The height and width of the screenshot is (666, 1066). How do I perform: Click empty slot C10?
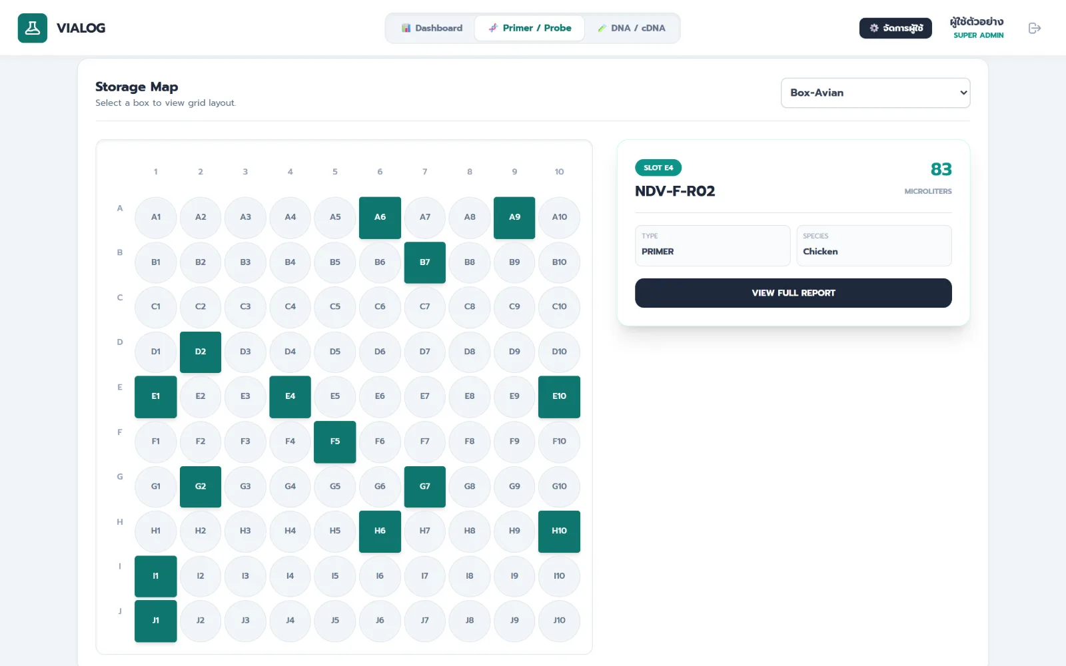pyautogui.click(x=559, y=307)
